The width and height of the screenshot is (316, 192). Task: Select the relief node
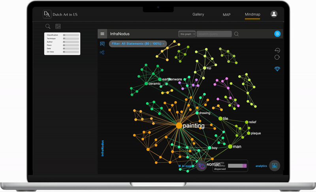[246, 122]
